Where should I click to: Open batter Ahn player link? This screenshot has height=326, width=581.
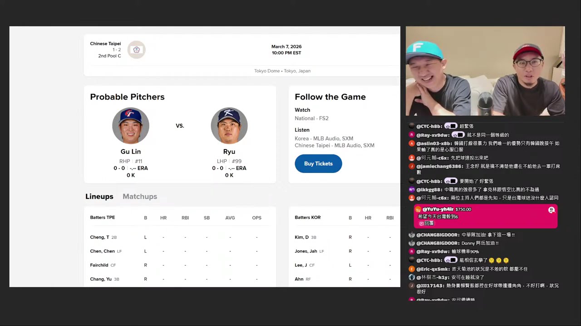299,279
